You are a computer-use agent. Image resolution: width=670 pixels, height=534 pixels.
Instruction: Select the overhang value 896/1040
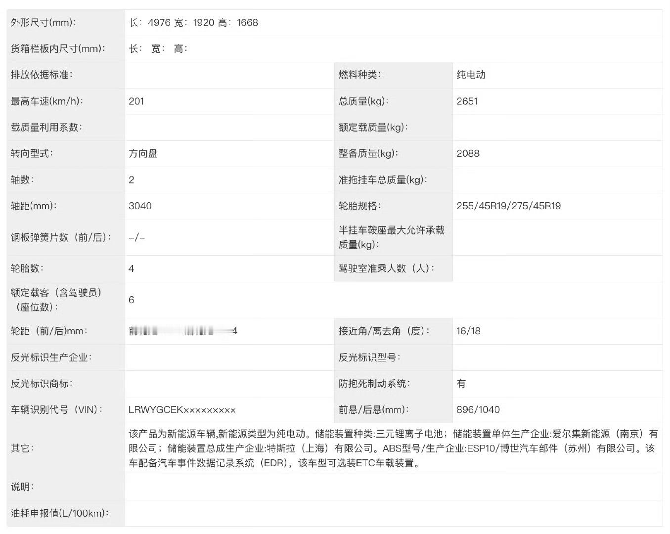point(478,410)
